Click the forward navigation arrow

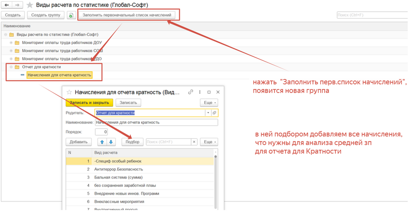tap(17, 5)
